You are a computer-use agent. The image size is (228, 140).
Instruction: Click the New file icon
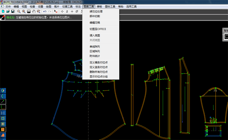3,11
